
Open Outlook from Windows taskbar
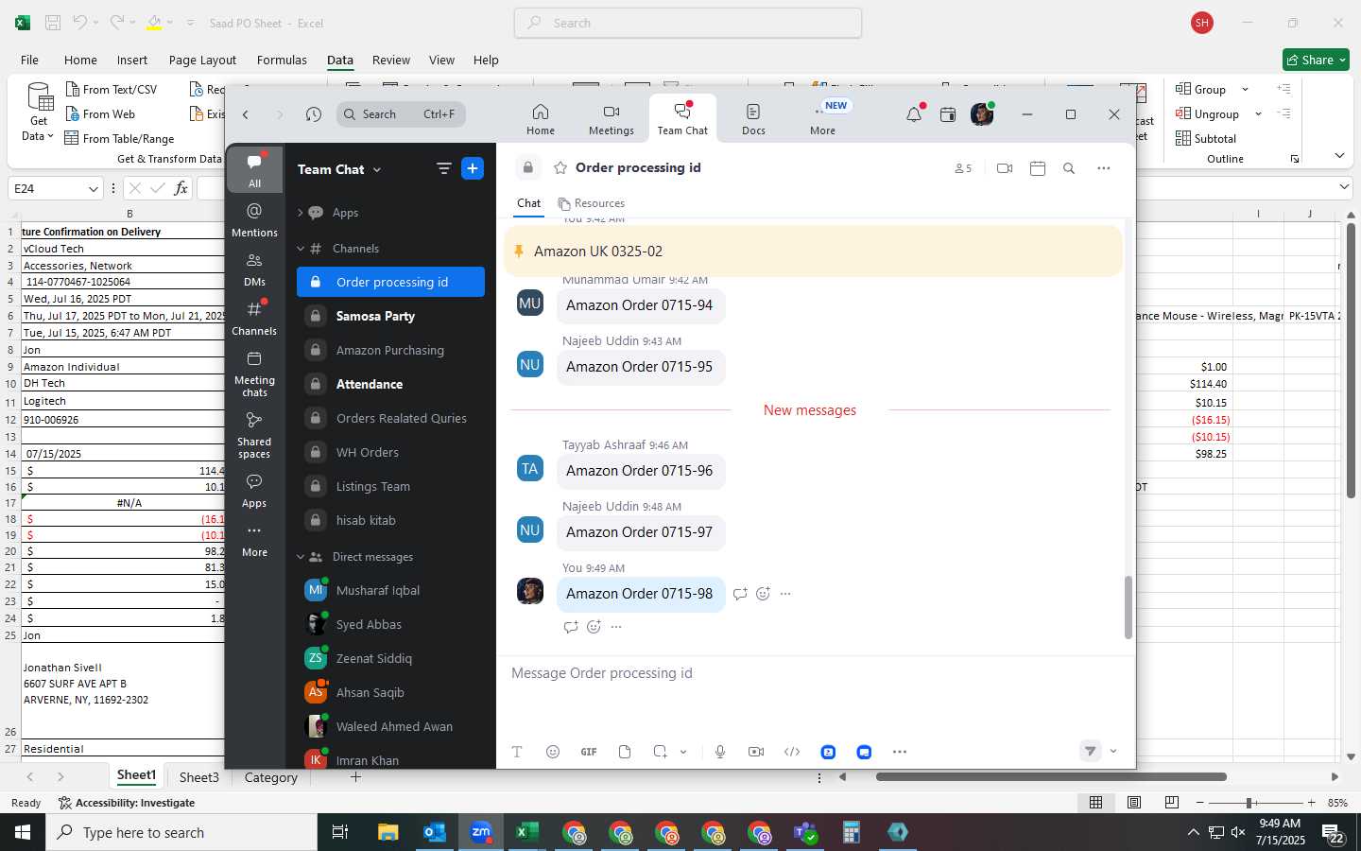[435, 832]
